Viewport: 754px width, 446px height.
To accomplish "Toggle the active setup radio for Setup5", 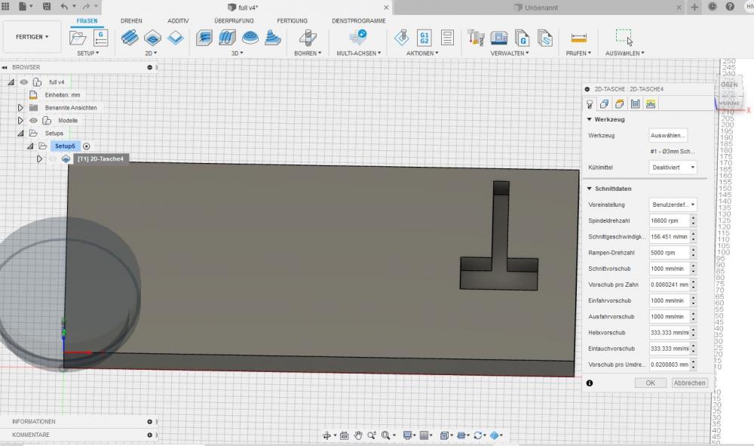I will click(86, 146).
